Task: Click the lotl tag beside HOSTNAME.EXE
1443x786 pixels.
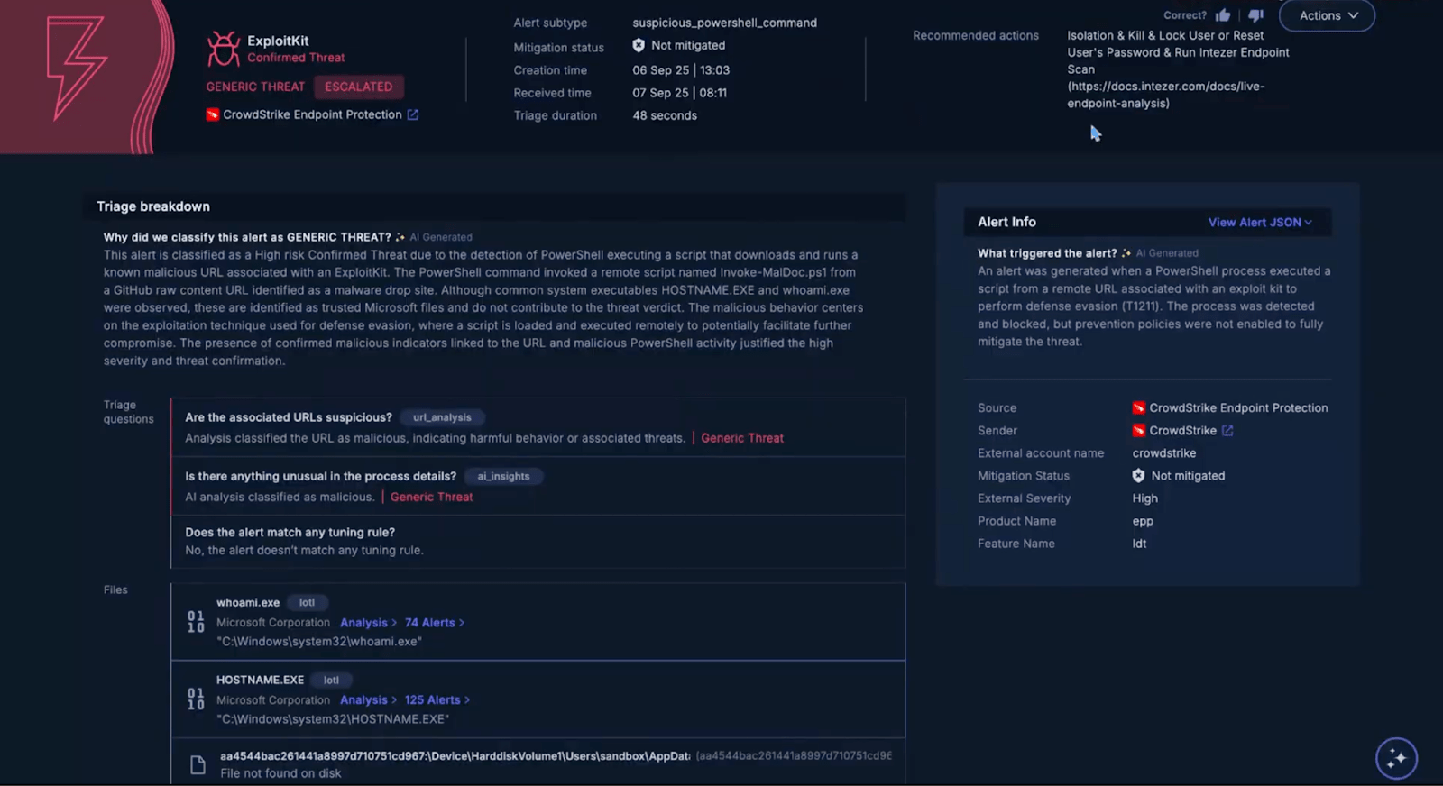Action: [x=331, y=681]
